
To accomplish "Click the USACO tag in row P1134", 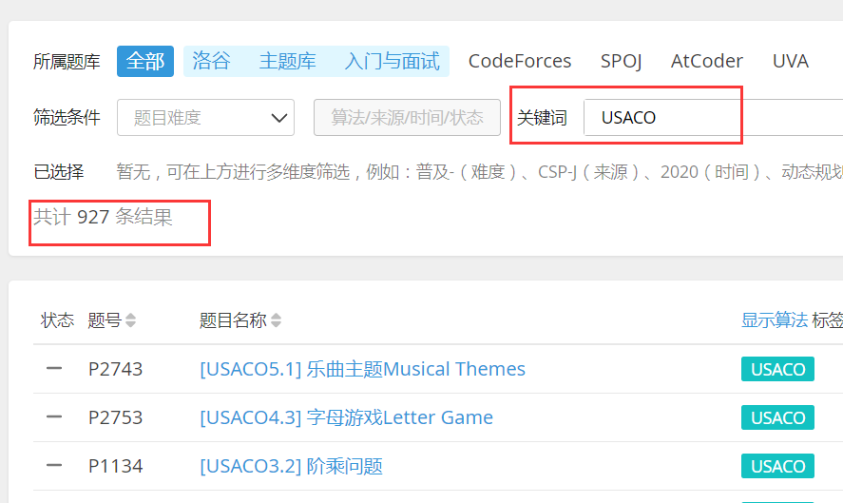I will pyautogui.click(x=777, y=466).
